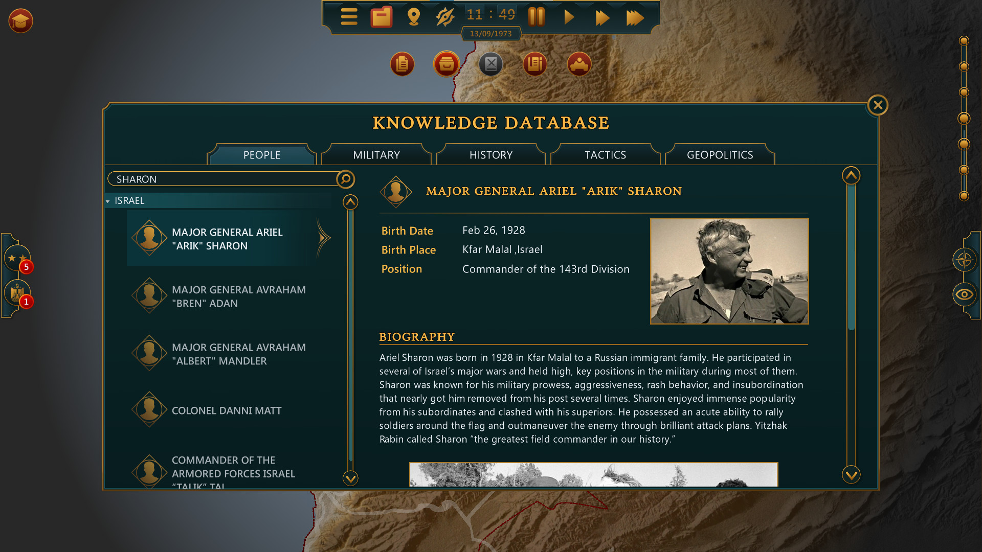Open the highlighted archive icon

(x=446, y=64)
